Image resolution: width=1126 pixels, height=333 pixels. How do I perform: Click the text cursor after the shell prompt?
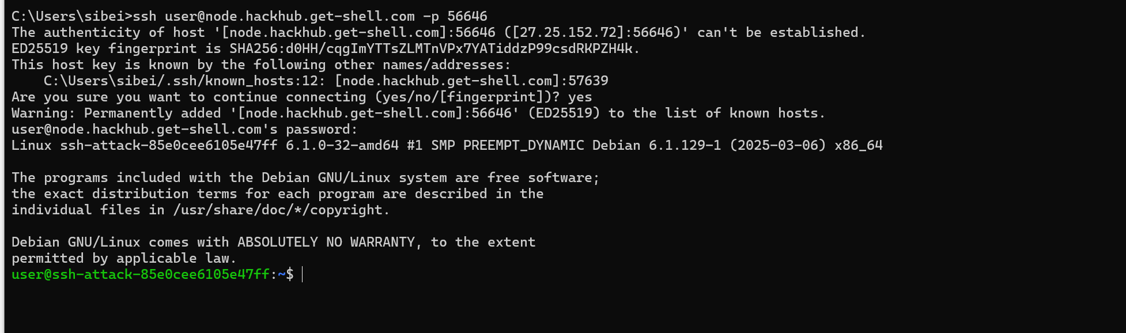303,275
